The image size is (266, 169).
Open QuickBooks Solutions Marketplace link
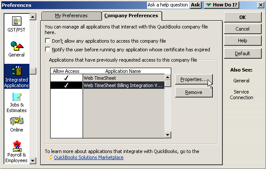(89, 157)
